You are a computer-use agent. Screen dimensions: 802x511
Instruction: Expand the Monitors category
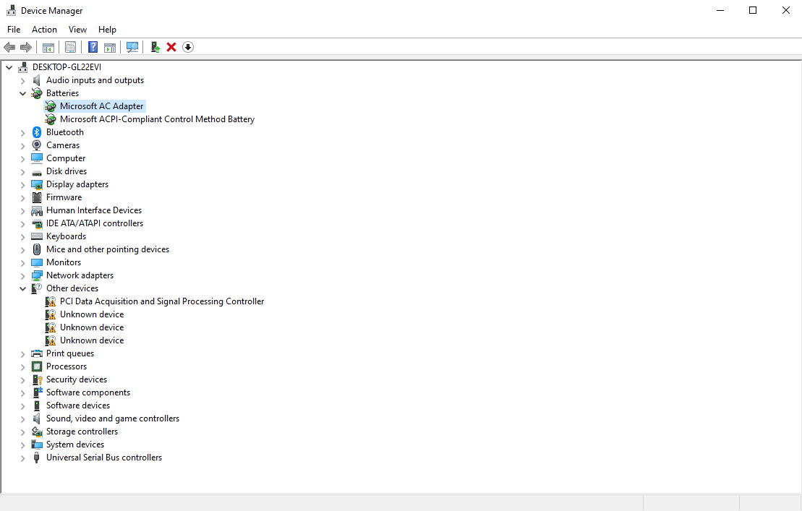22,262
